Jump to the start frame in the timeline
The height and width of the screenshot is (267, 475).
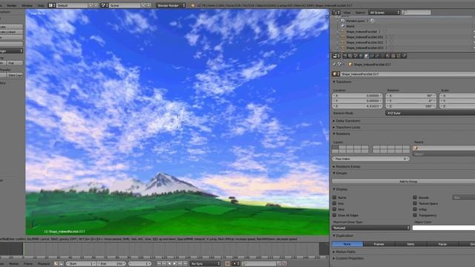[159, 264]
